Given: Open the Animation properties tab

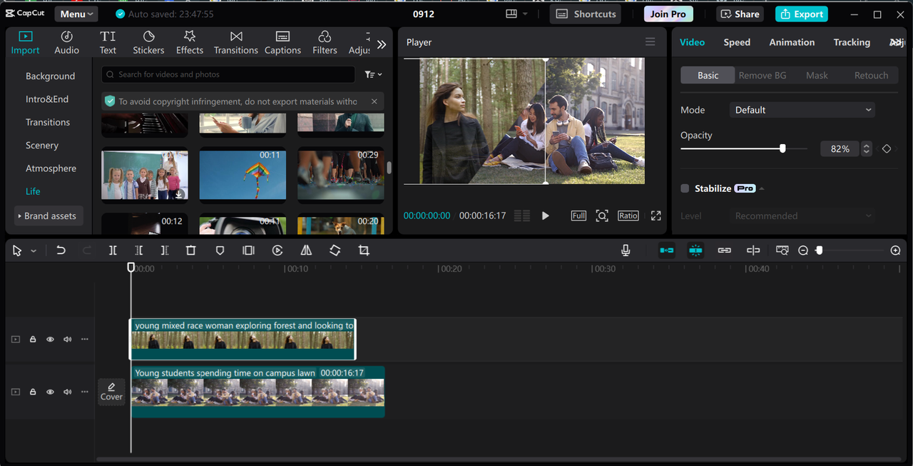Looking at the screenshot, I should pyautogui.click(x=792, y=42).
